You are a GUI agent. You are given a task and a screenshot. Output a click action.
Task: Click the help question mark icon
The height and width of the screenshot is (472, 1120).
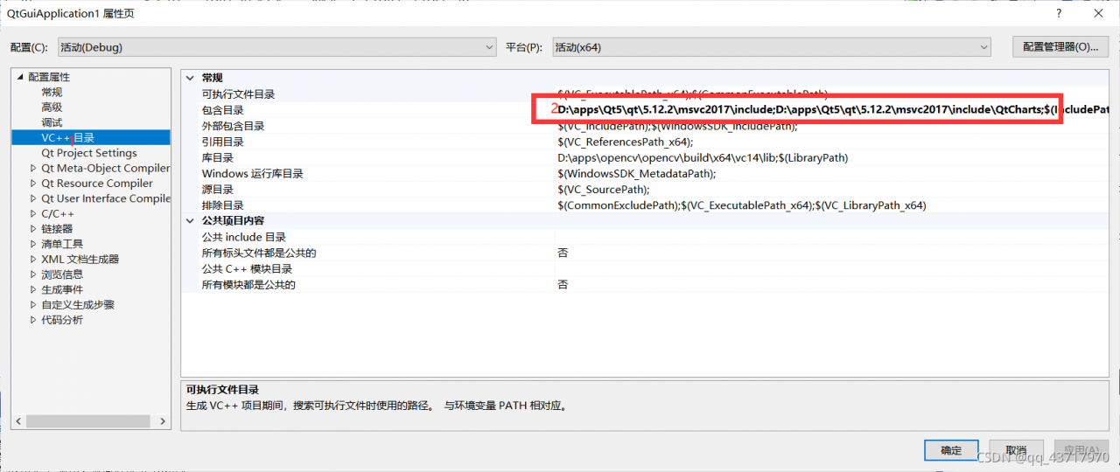point(1058,14)
